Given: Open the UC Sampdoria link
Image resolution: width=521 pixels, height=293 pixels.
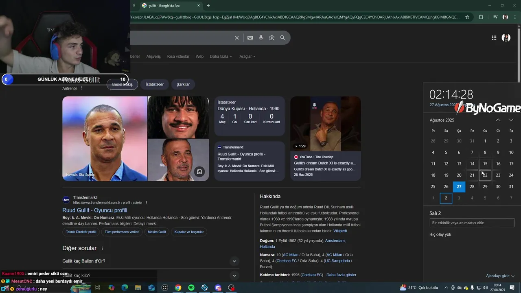Looking at the screenshot, I should tap(338, 261).
